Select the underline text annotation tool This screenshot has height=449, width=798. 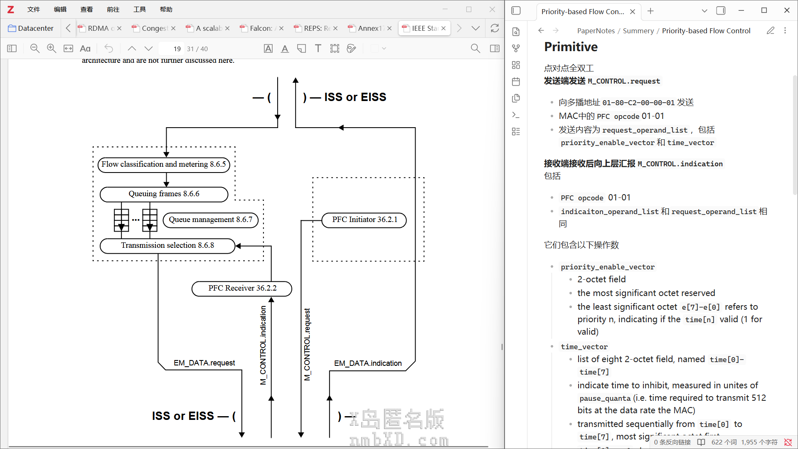tap(285, 49)
